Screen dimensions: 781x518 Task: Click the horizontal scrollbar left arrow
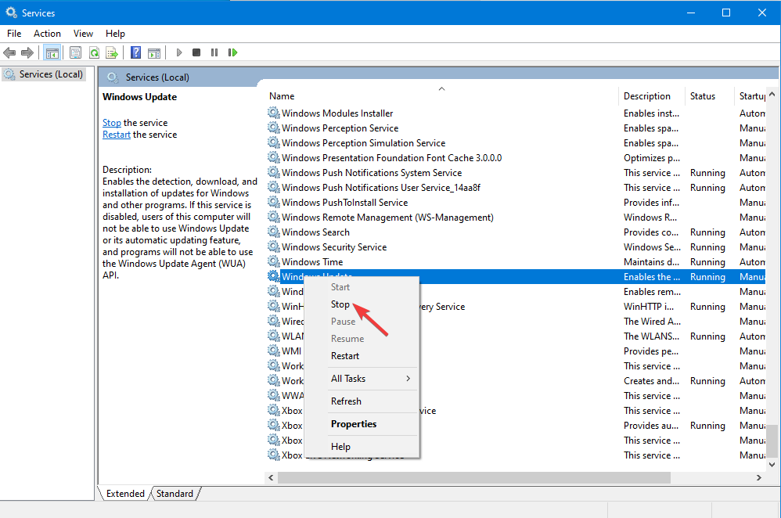pyautogui.click(x=271, y=477)
